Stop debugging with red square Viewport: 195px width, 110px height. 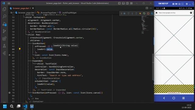tap(148, 13)
